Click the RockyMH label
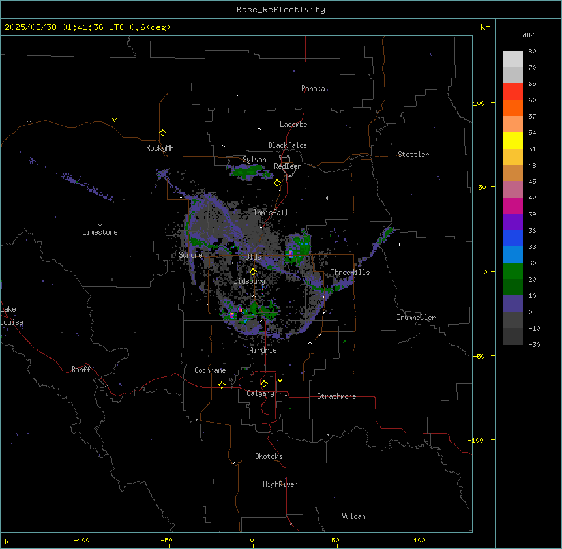Viewport: 562px width, 549px height. coord(160,147)
